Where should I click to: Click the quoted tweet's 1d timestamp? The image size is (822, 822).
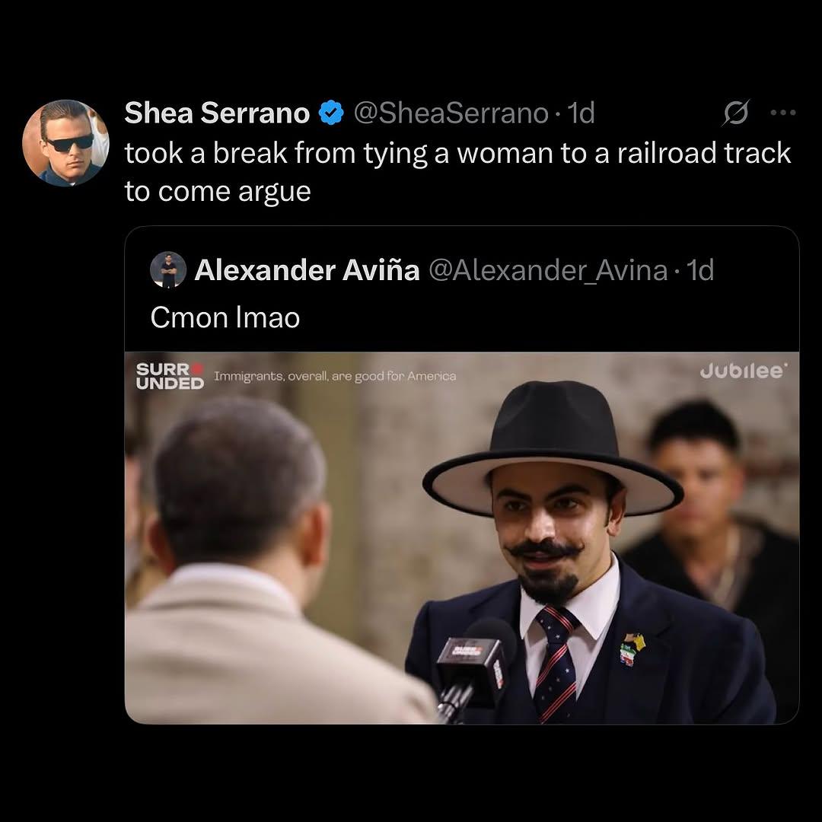click(700, 270)
